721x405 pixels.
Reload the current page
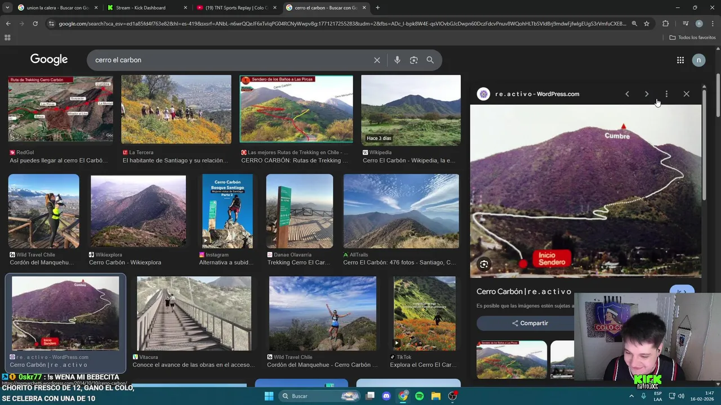pyautogui.click(x=35, y=24)
